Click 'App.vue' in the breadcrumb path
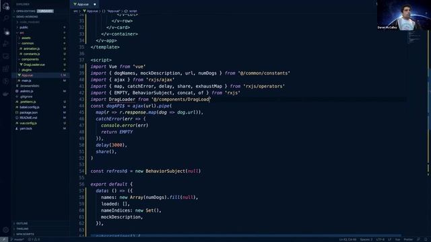Viewport: 431px width, 242px height. click(x=92, y=11)
